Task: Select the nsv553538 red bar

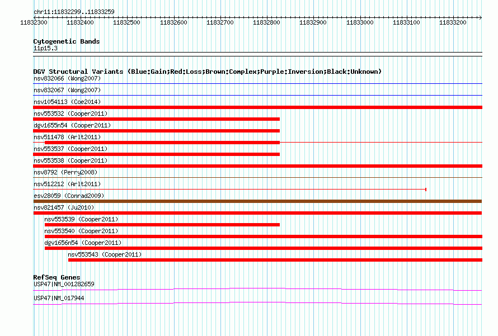Action: (x=257, y=166)
